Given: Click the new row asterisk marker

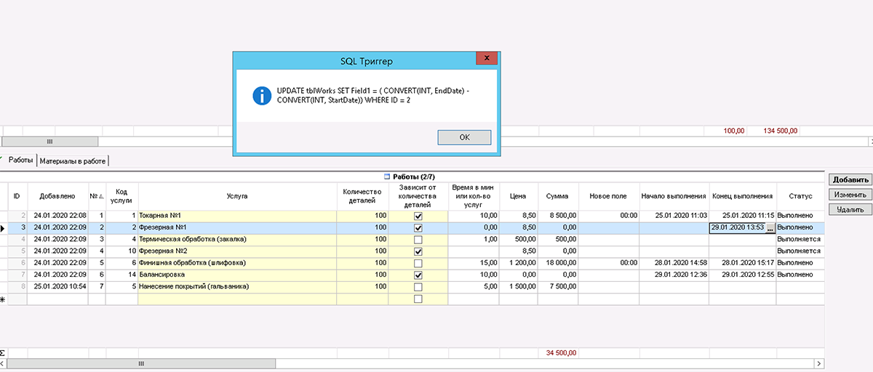Looking at the screenshot, I should pos(3,299).
